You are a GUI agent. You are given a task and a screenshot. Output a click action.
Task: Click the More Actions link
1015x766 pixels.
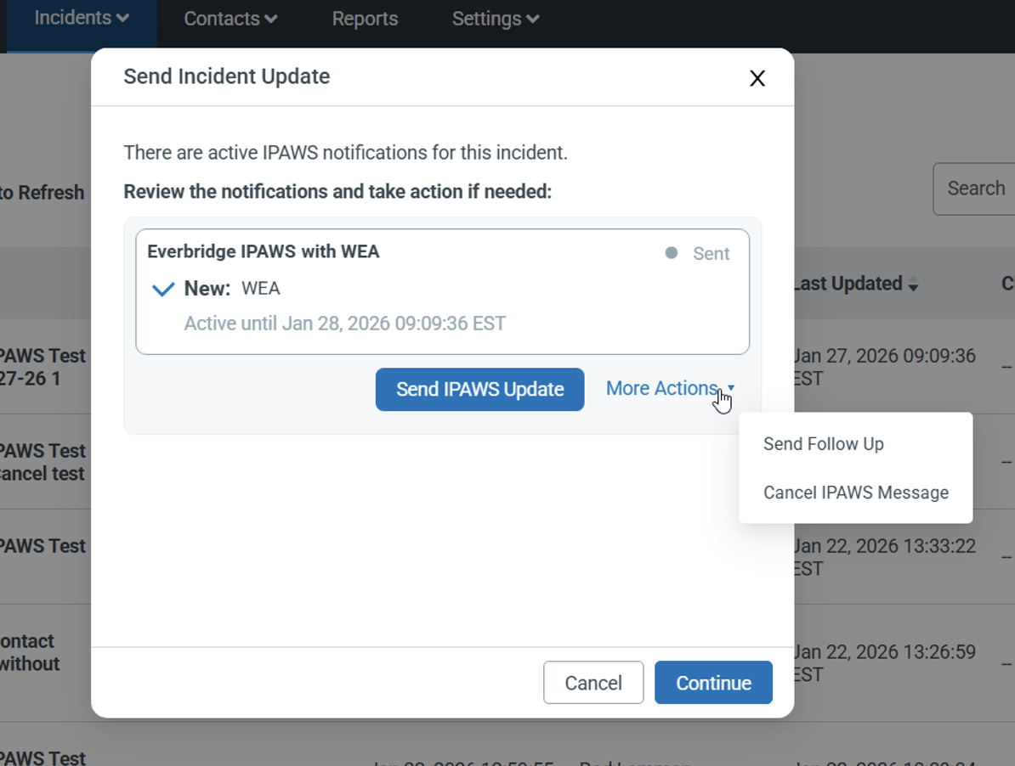[661, 389]
